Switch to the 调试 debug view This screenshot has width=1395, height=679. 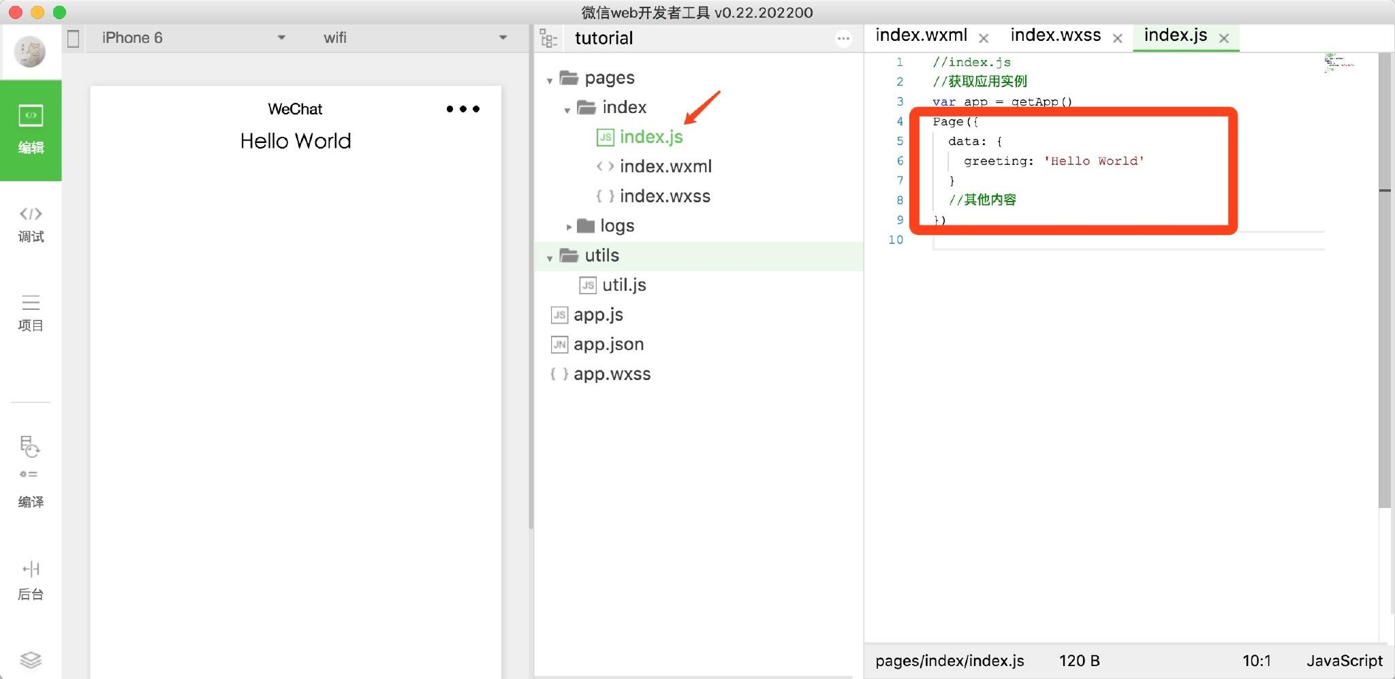point(31,224)
